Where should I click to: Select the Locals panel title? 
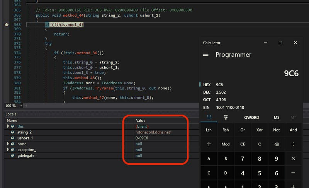pyautogui.click(x=11, y=114)
